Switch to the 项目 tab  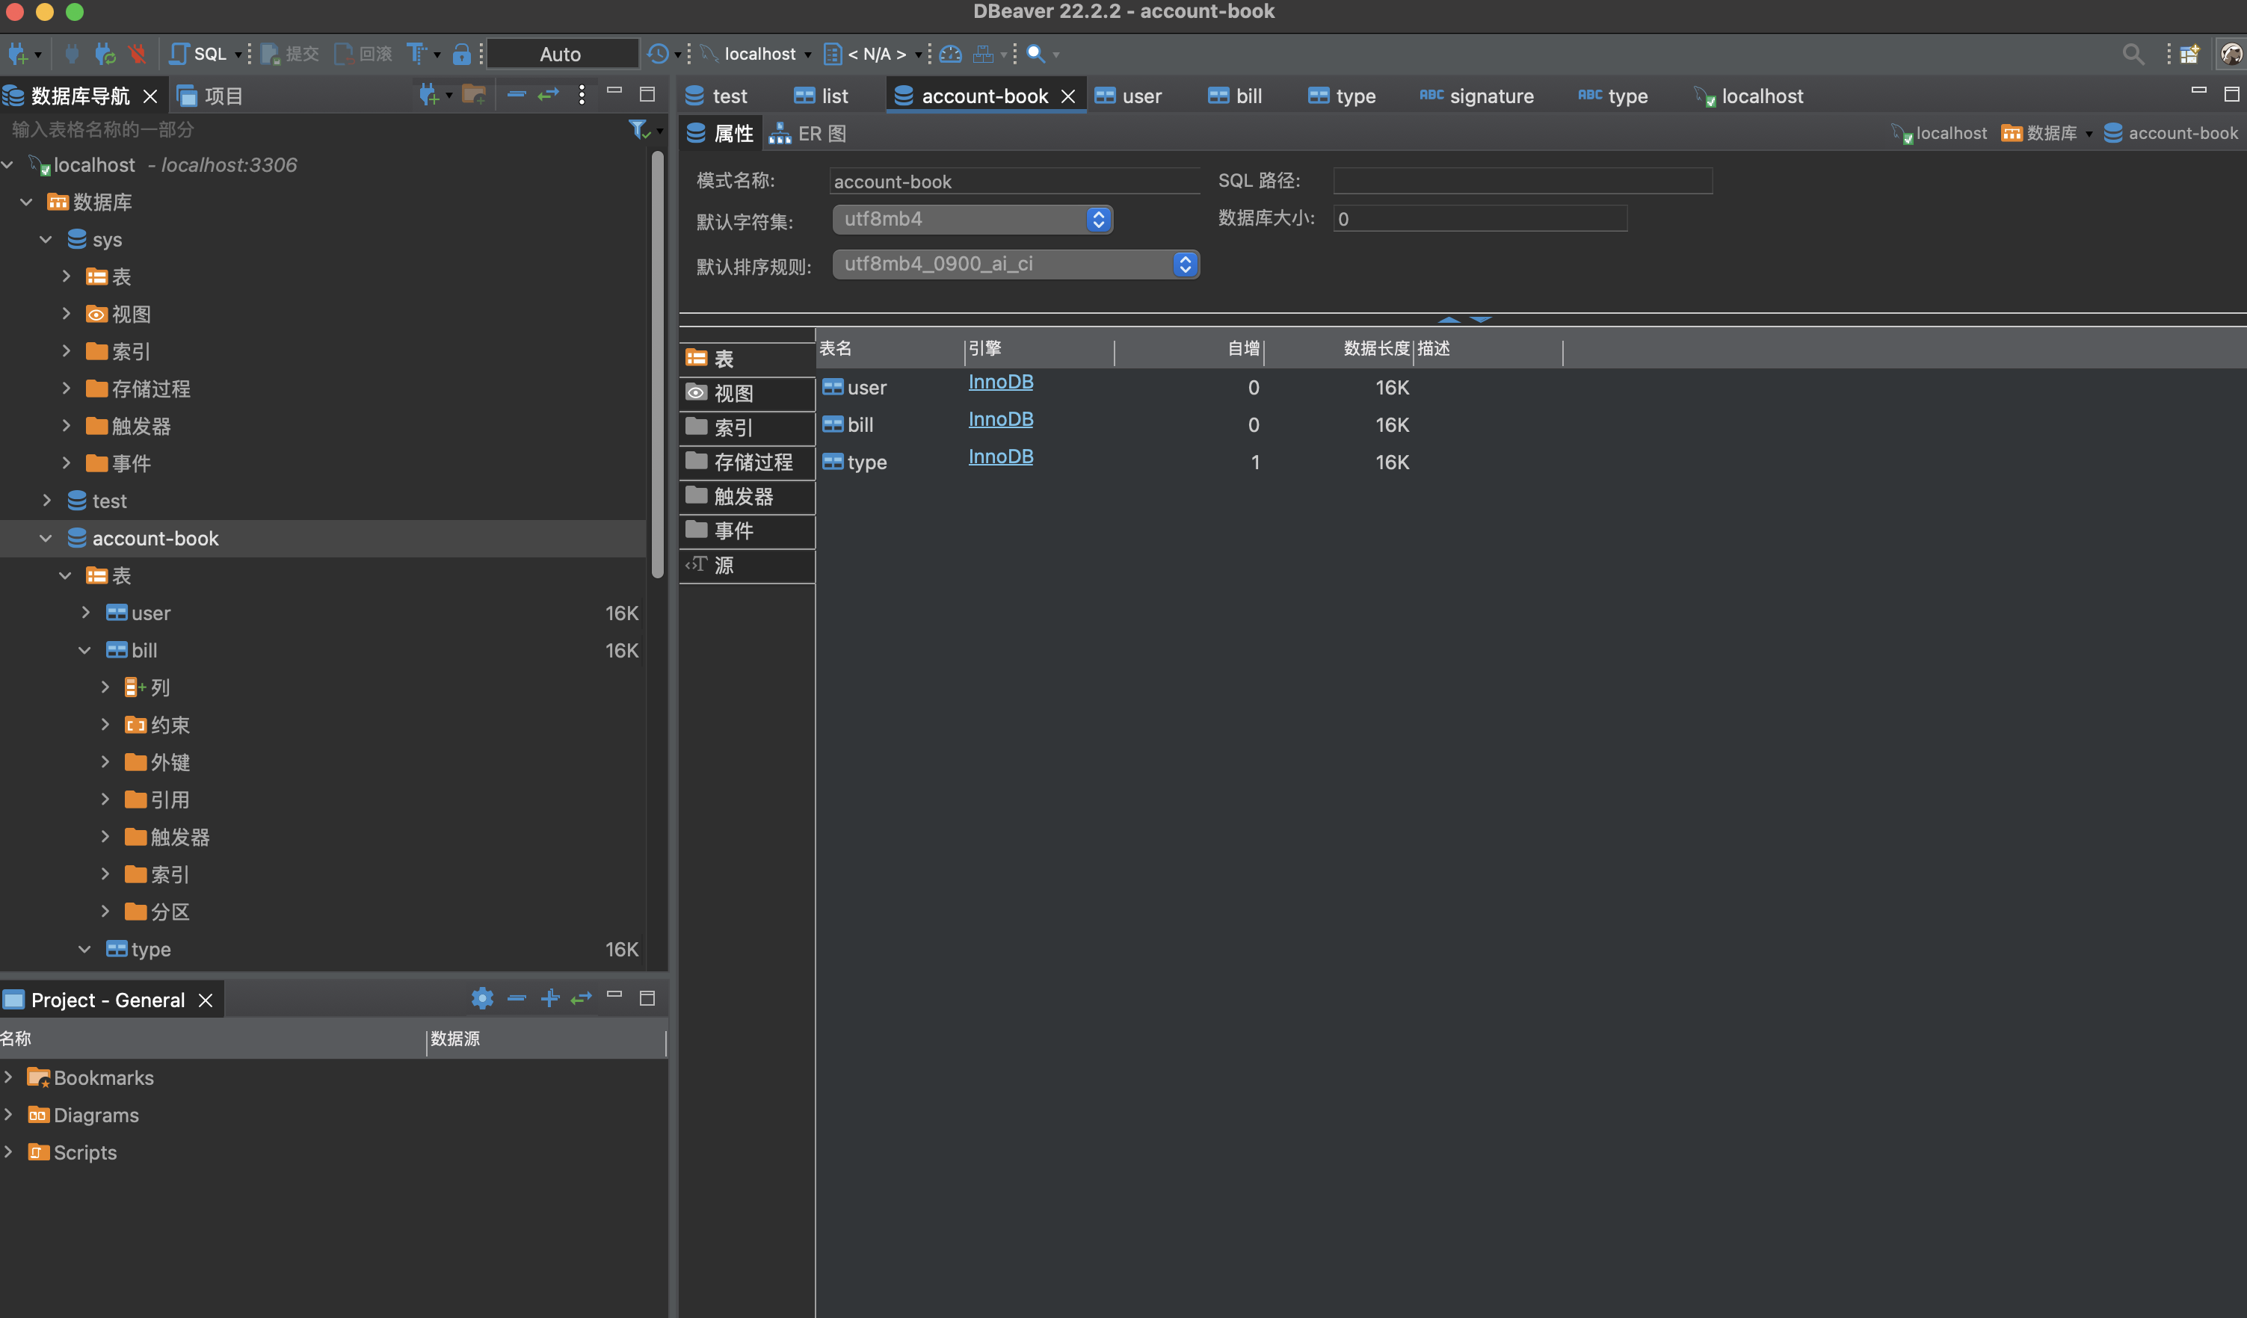pos(211,96)
